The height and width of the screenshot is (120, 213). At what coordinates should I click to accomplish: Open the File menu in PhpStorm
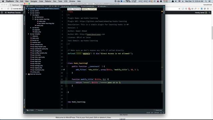17,1
